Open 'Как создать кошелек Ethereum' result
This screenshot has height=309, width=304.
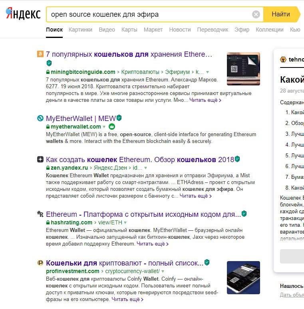pos(140,160)
